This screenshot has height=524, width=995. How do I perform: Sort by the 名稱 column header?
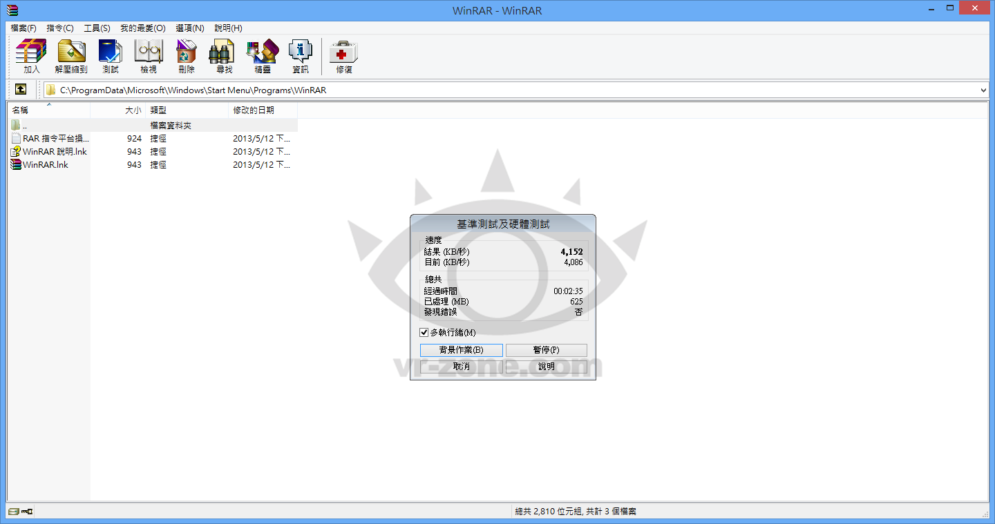48,110
